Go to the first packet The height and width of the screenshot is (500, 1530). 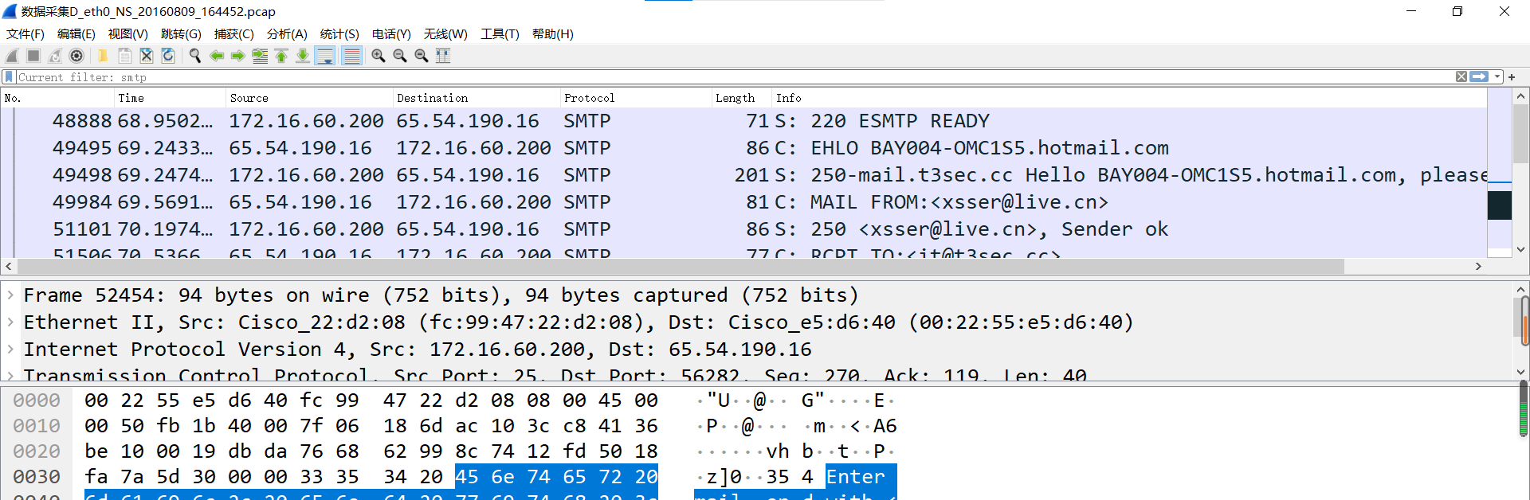[281, 56]
